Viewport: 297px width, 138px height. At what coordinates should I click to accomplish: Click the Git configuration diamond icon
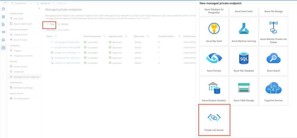click(x=11, y=99)
